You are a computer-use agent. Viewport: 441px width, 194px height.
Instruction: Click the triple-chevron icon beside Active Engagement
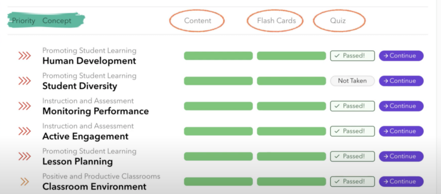[x=25, y=131]
